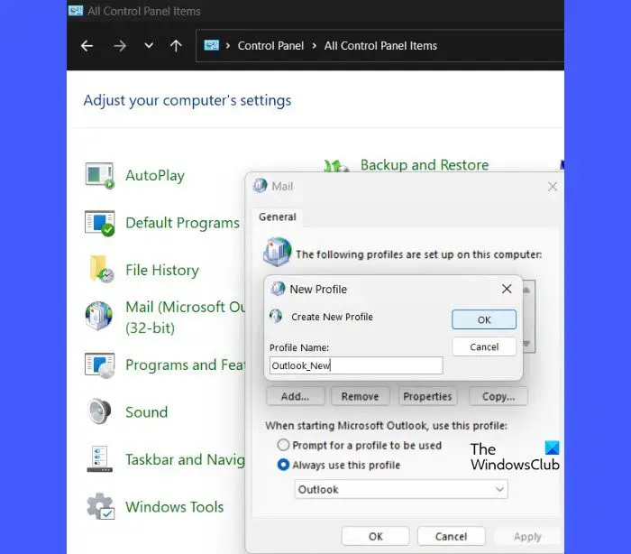The width and height of the screenshot is (631, 554).
Task: Open Windows Tools link
Action: (175, 507)
